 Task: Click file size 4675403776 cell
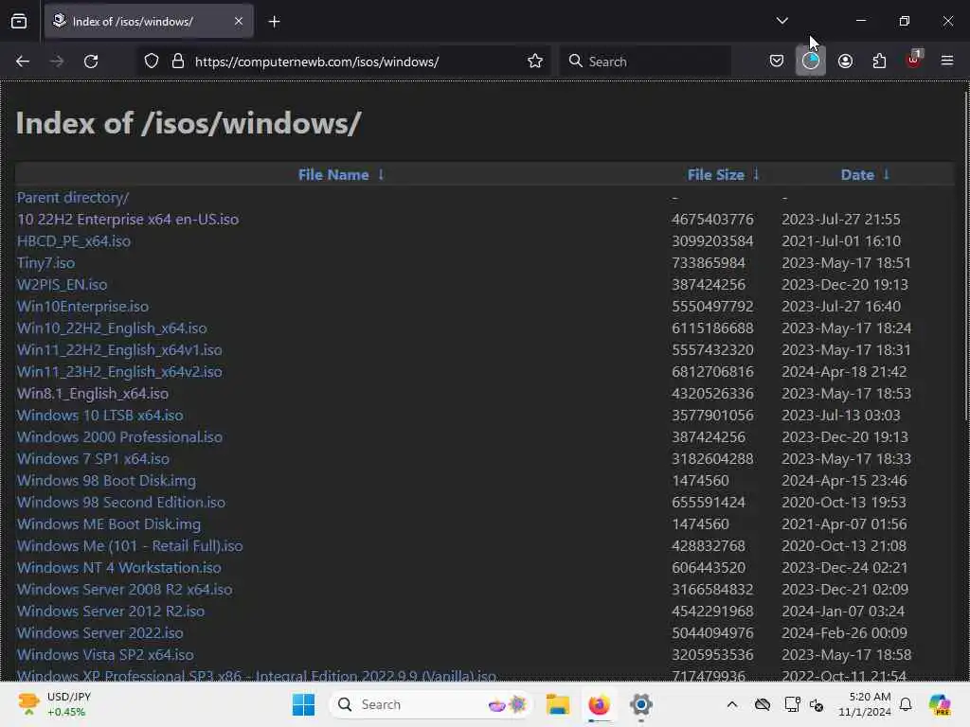tap(712, 220)
